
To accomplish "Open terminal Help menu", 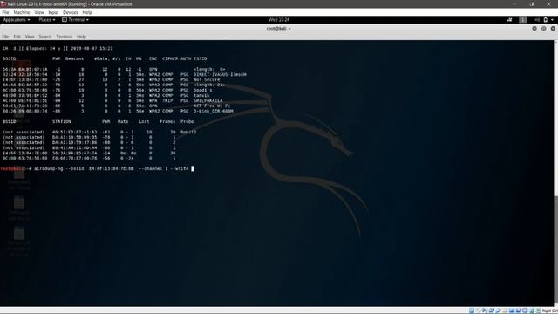I will [81, 37].
